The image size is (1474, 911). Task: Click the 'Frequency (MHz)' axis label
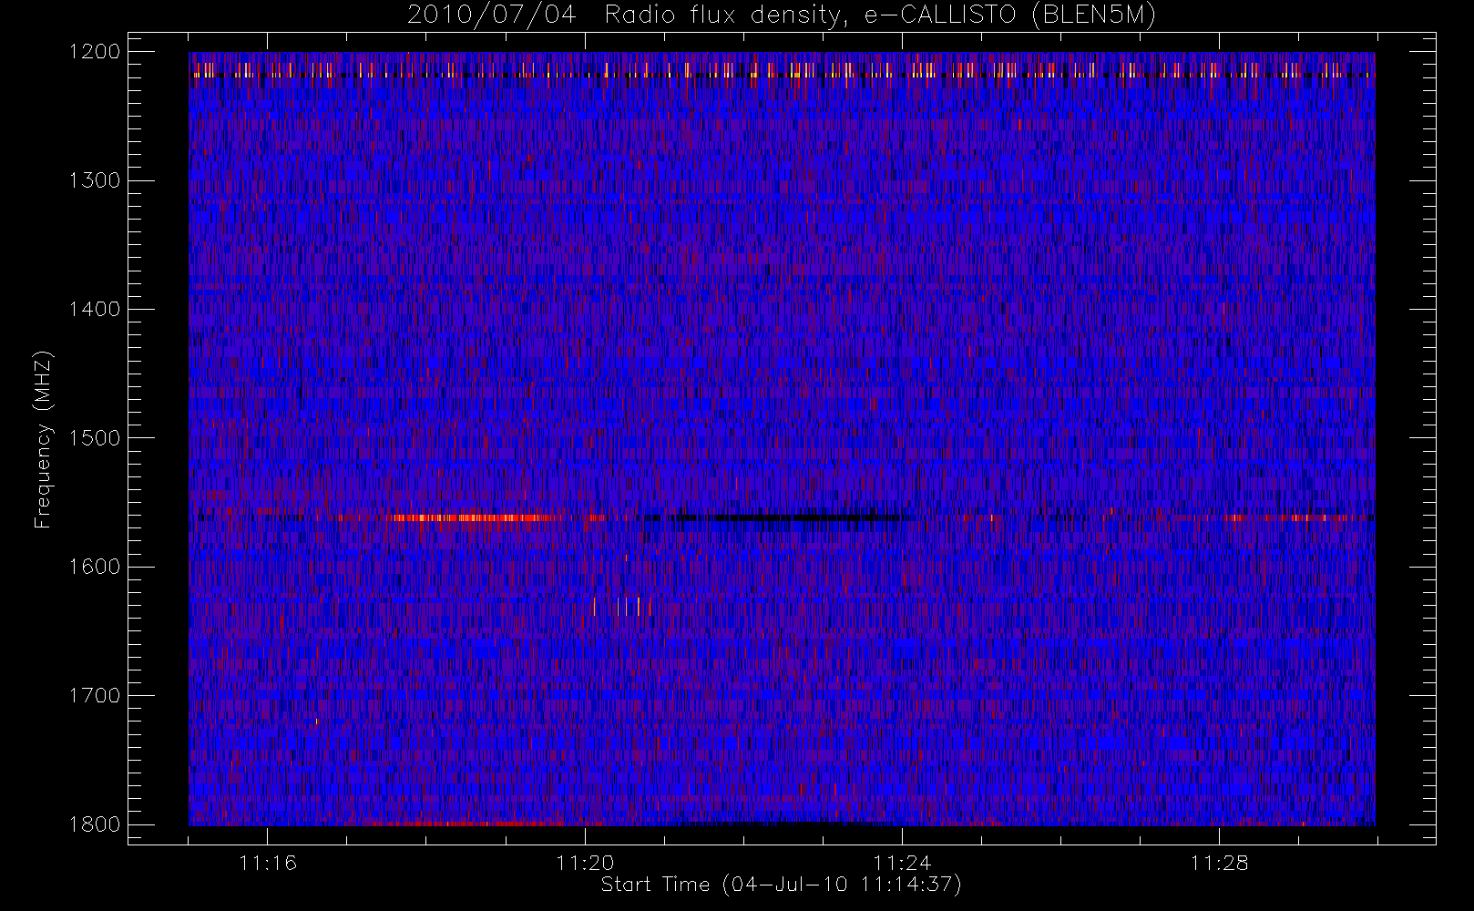point(42,439)
